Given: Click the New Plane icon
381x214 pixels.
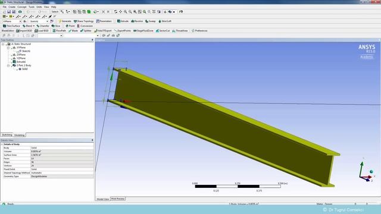Looking at the screenshot, I should [25, 21].
